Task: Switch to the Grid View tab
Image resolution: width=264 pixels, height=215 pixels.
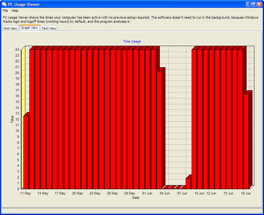Action: pos(10,28)
